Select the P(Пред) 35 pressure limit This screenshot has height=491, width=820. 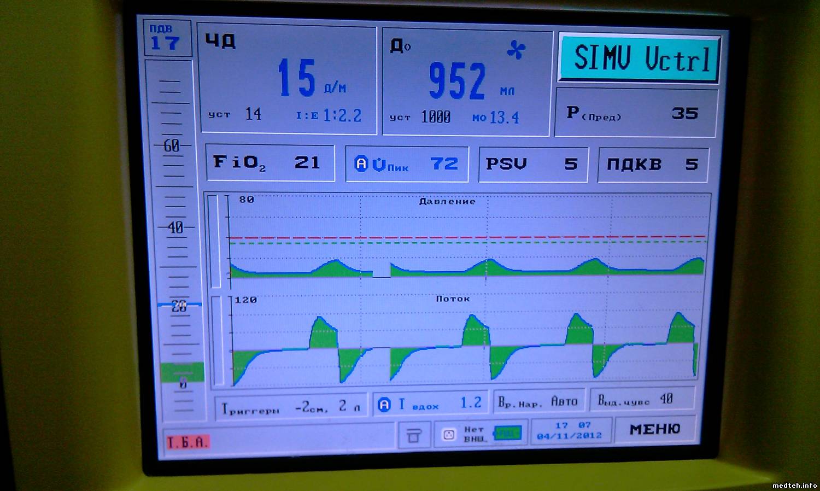[635, 113]
